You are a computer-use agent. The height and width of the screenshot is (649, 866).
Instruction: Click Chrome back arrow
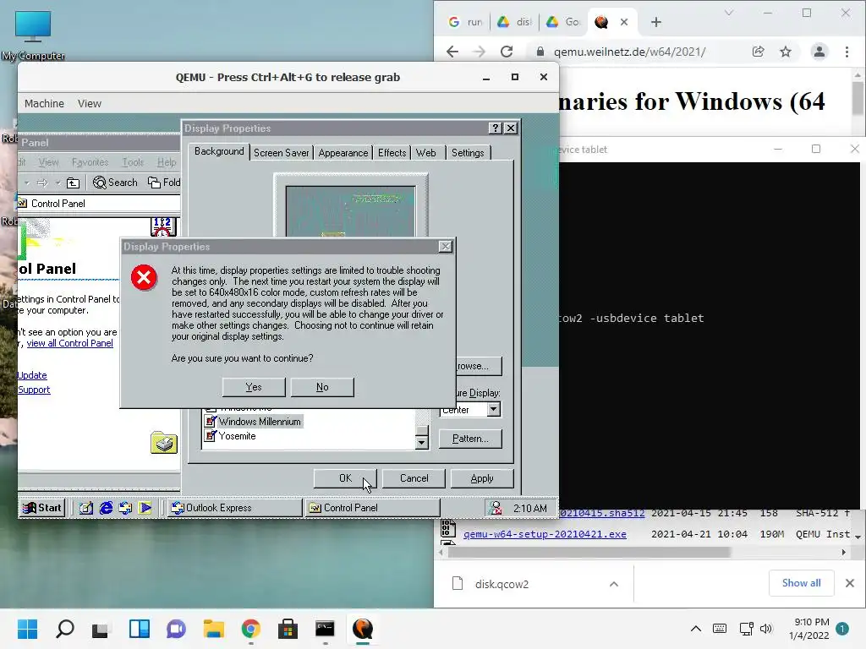(452, 52)
